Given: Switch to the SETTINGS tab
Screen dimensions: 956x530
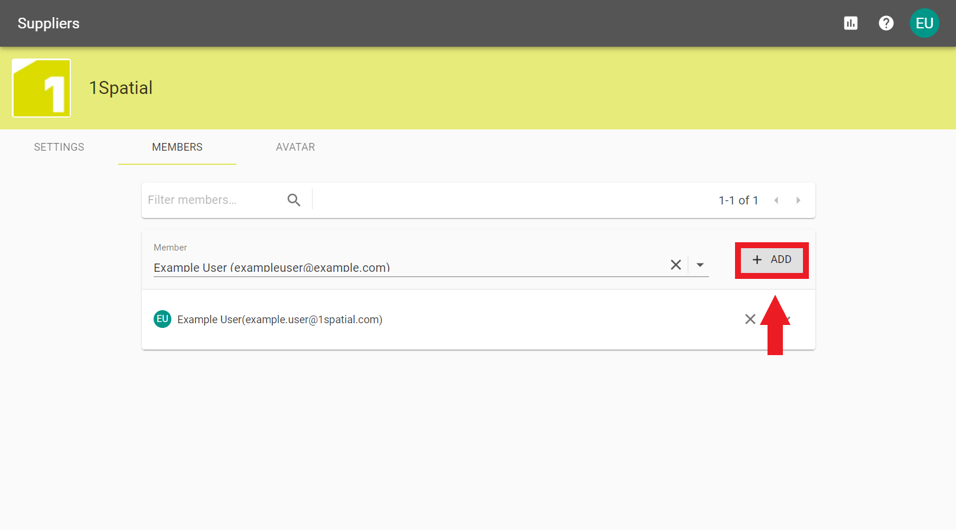Looking at the screenshot, I should pyautogui.click(x=59, y=147).
